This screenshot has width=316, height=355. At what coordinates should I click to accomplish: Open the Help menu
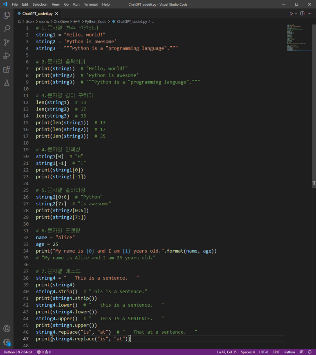click(105, 5)
